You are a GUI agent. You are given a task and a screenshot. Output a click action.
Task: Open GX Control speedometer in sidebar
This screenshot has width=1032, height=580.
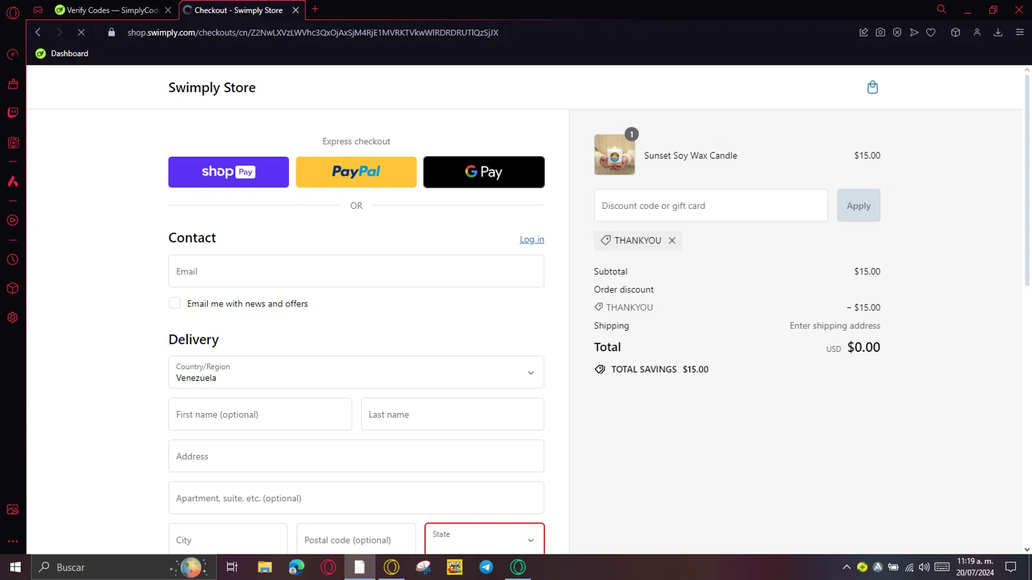coord(12,55)
